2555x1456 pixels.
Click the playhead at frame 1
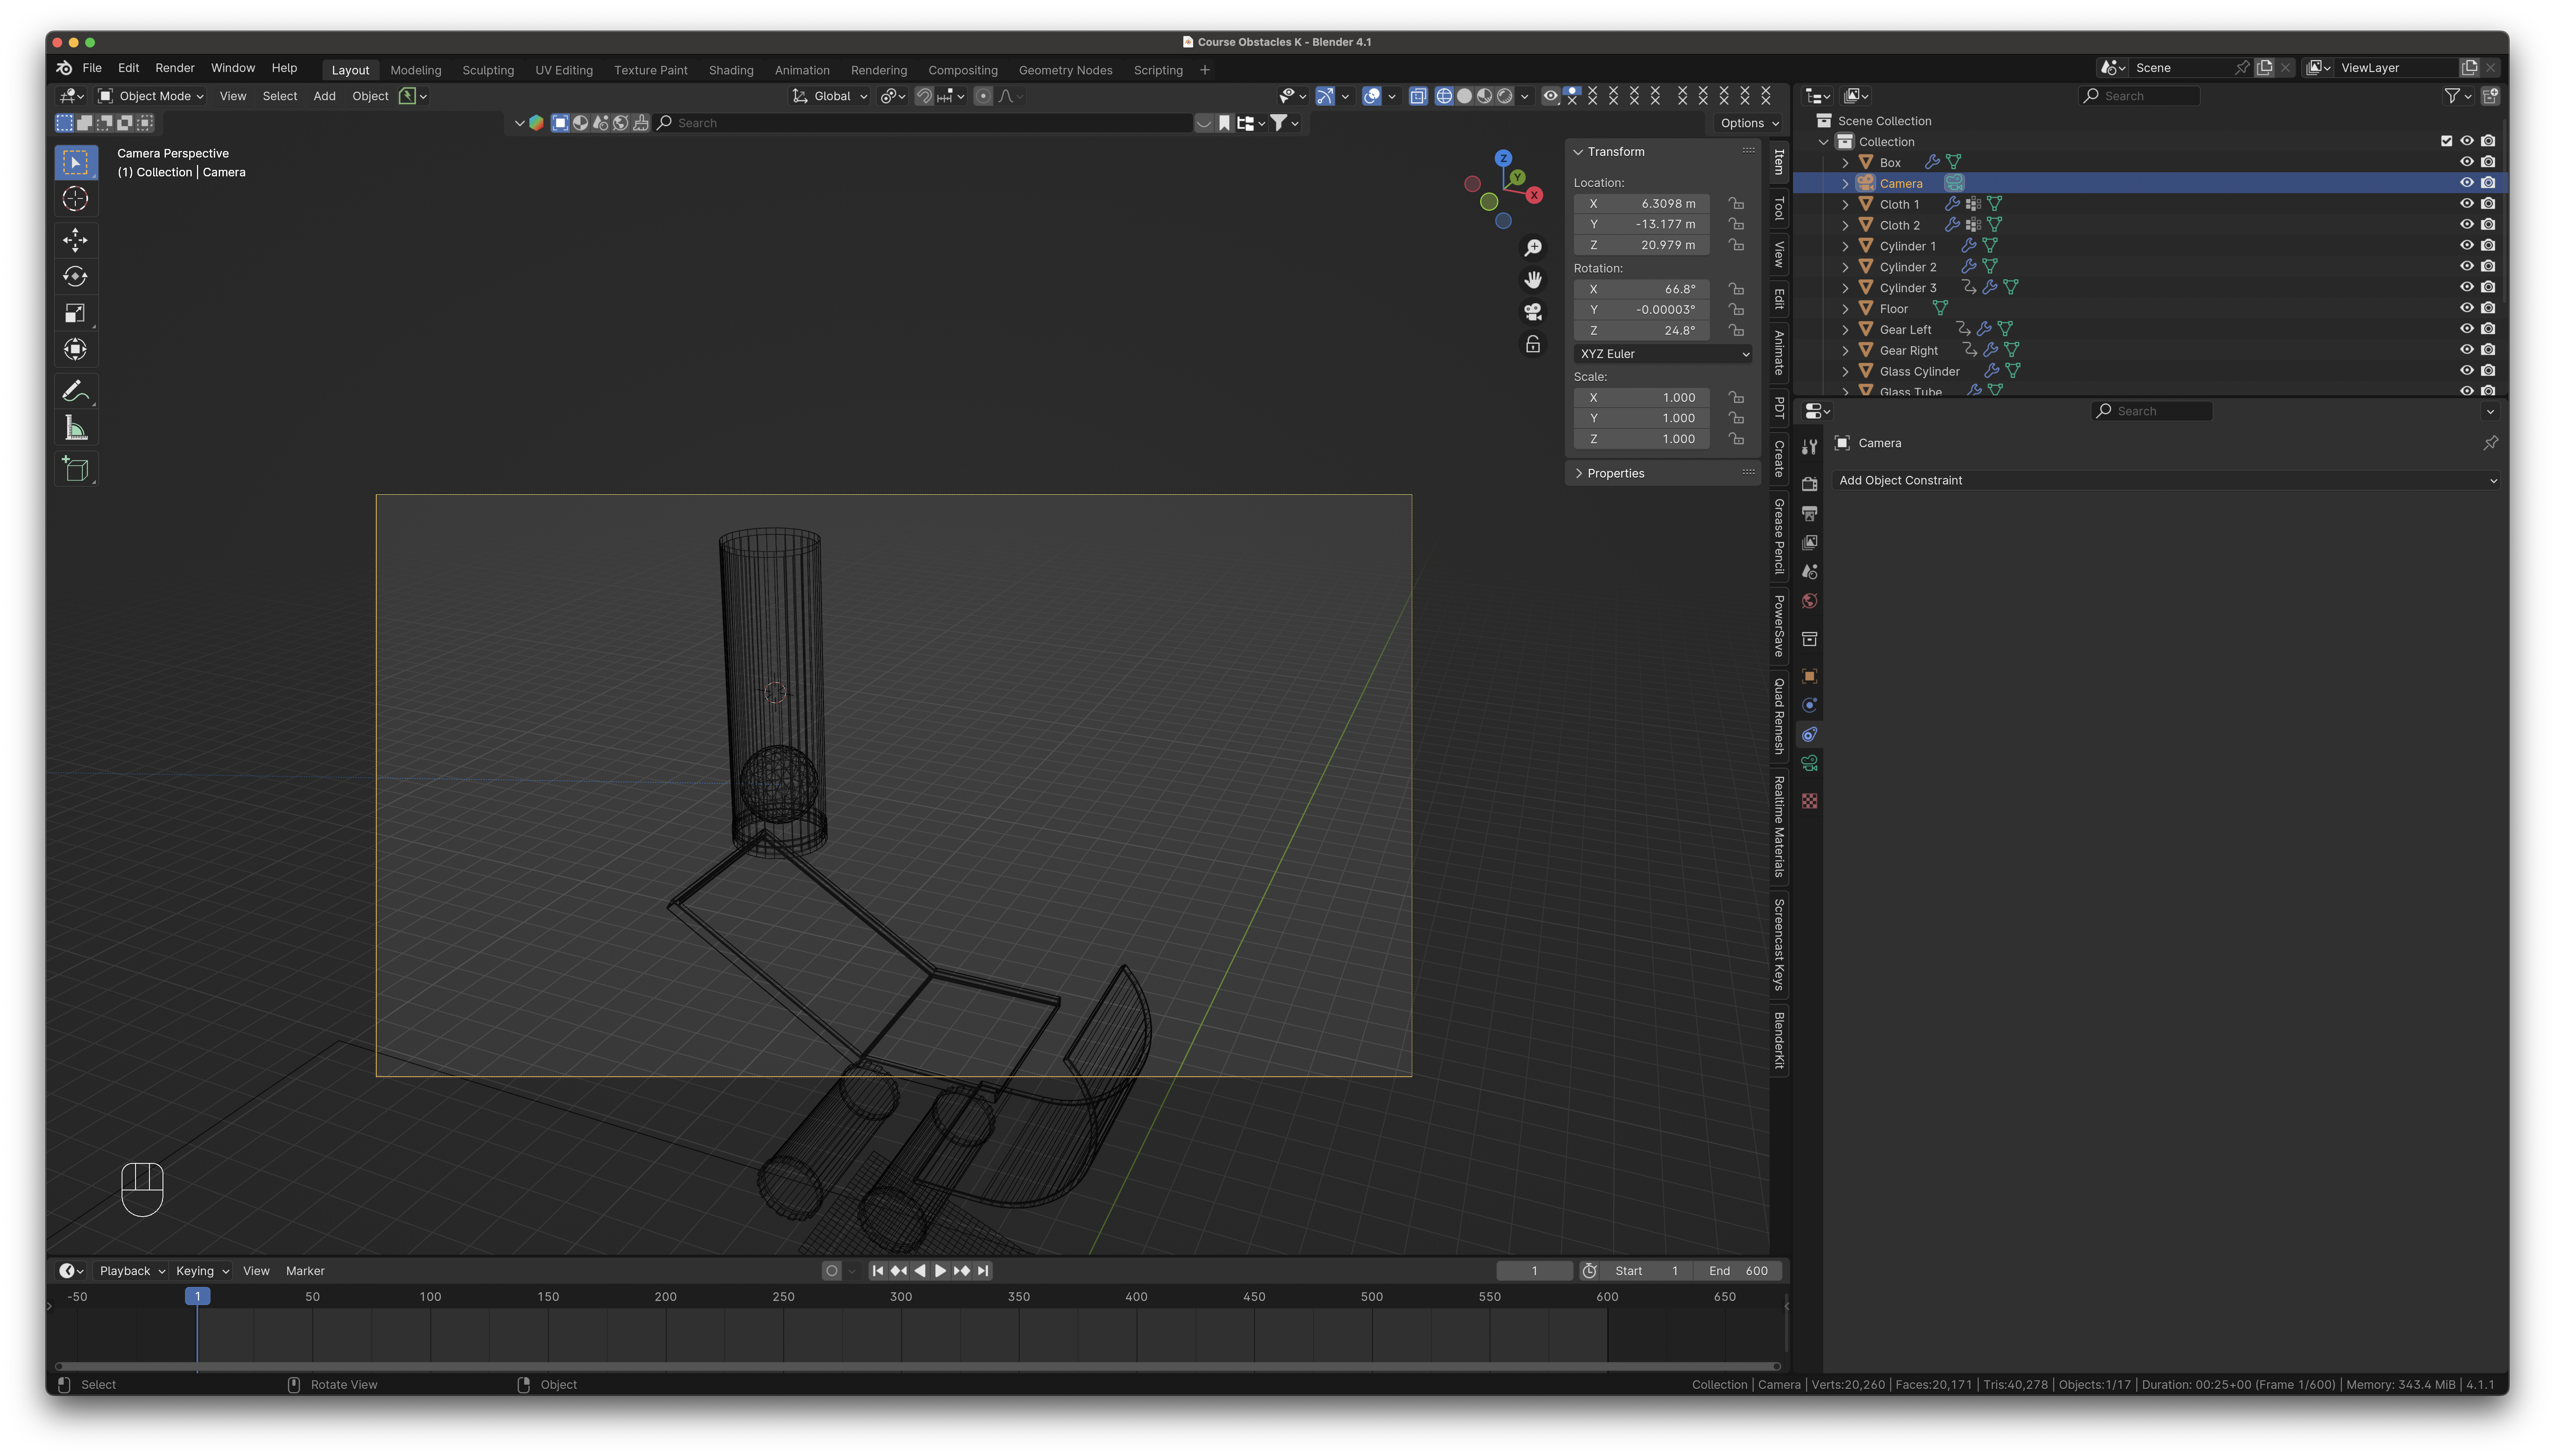click(197, 1297)
